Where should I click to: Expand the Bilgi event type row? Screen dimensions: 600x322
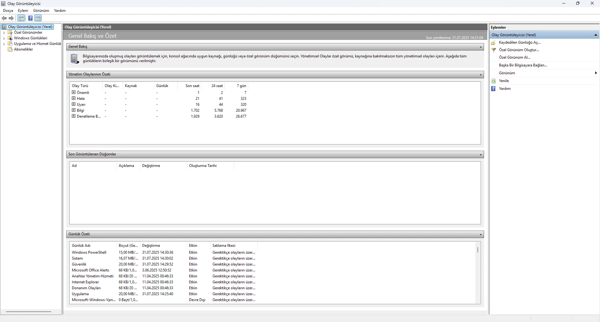(74, 110)
